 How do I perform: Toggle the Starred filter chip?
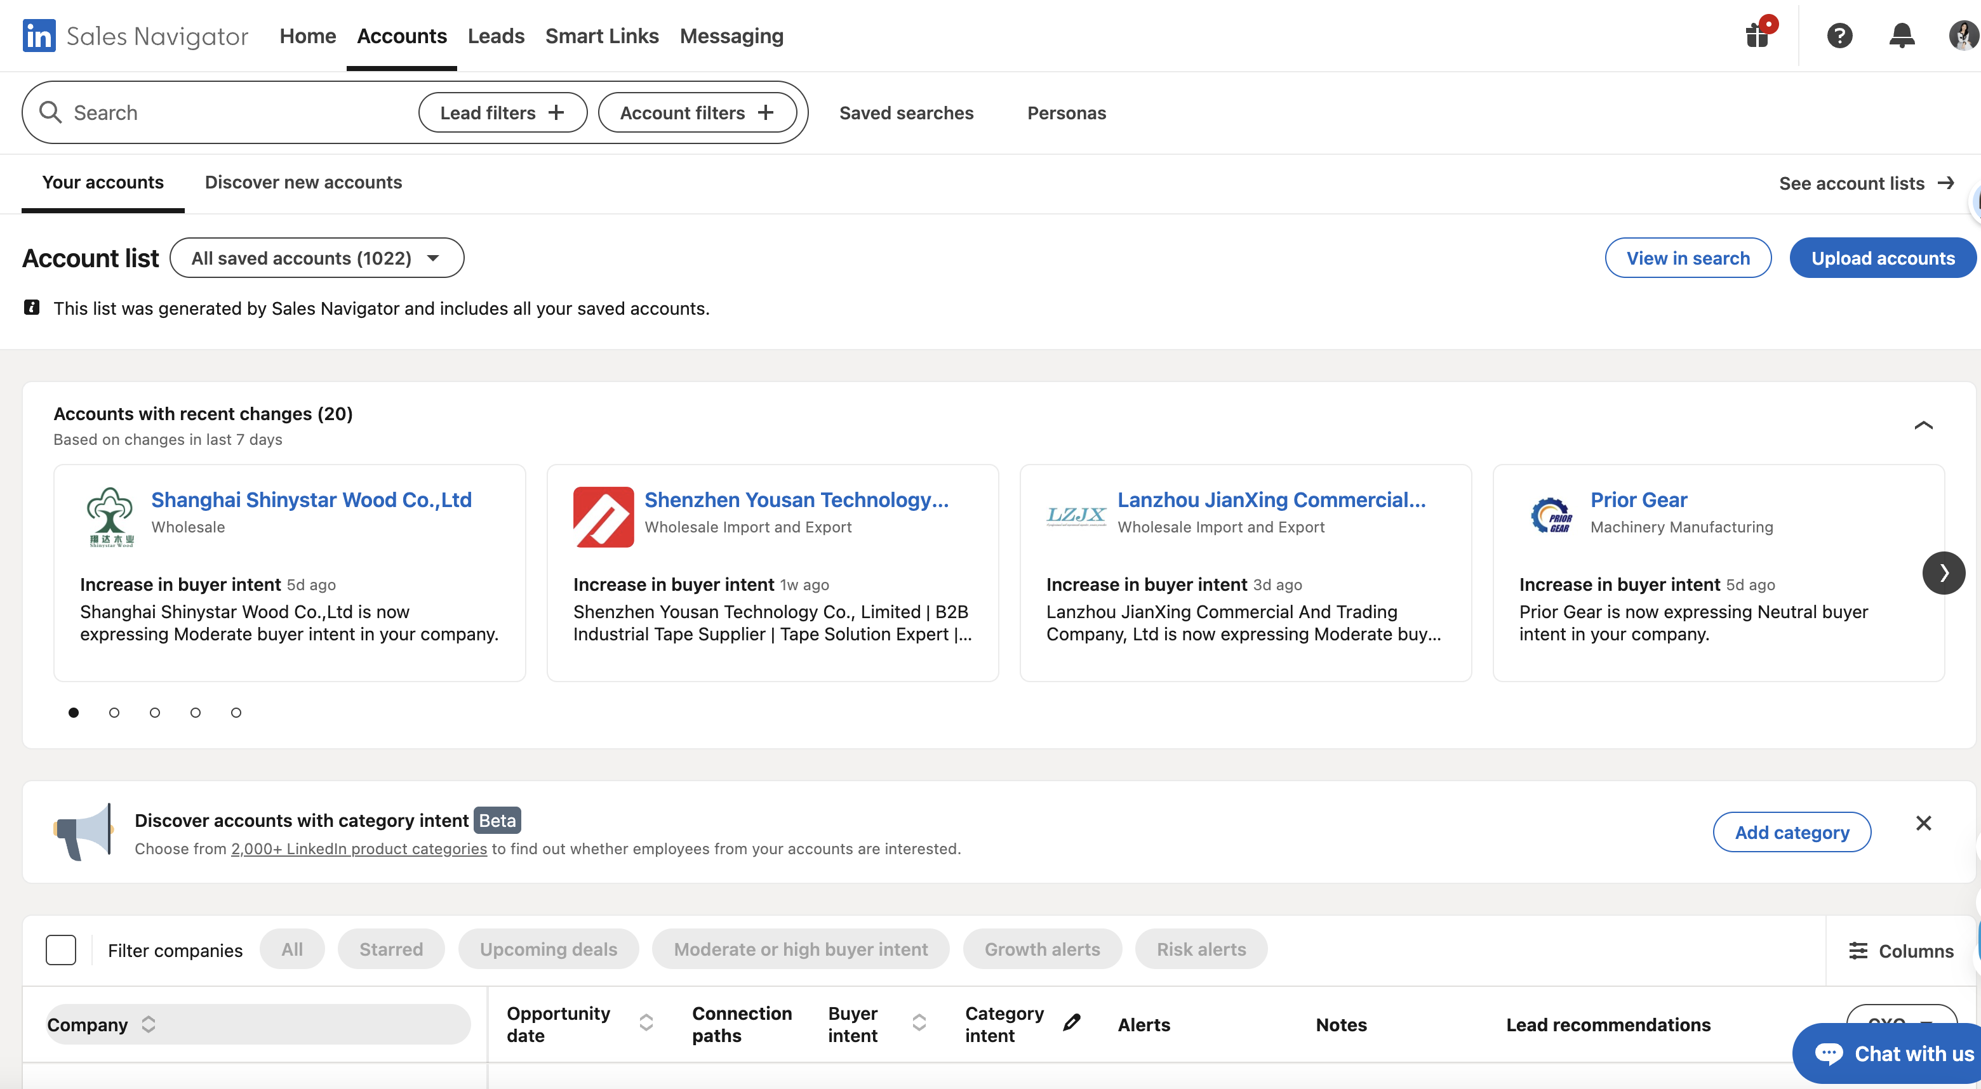point(390,949)
